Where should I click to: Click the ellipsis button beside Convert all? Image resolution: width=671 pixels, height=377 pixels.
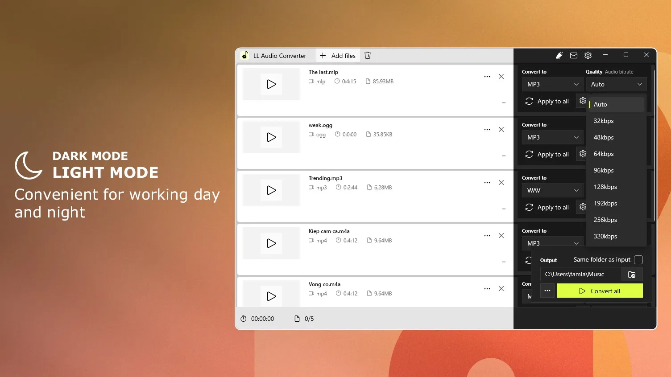(x=547, y=291)
